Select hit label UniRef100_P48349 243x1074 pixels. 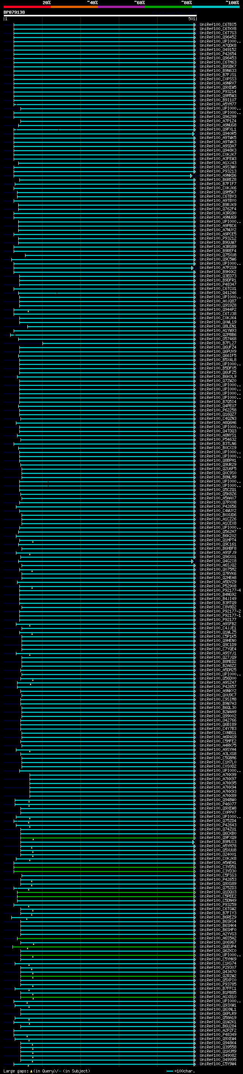click(218, 1034)
